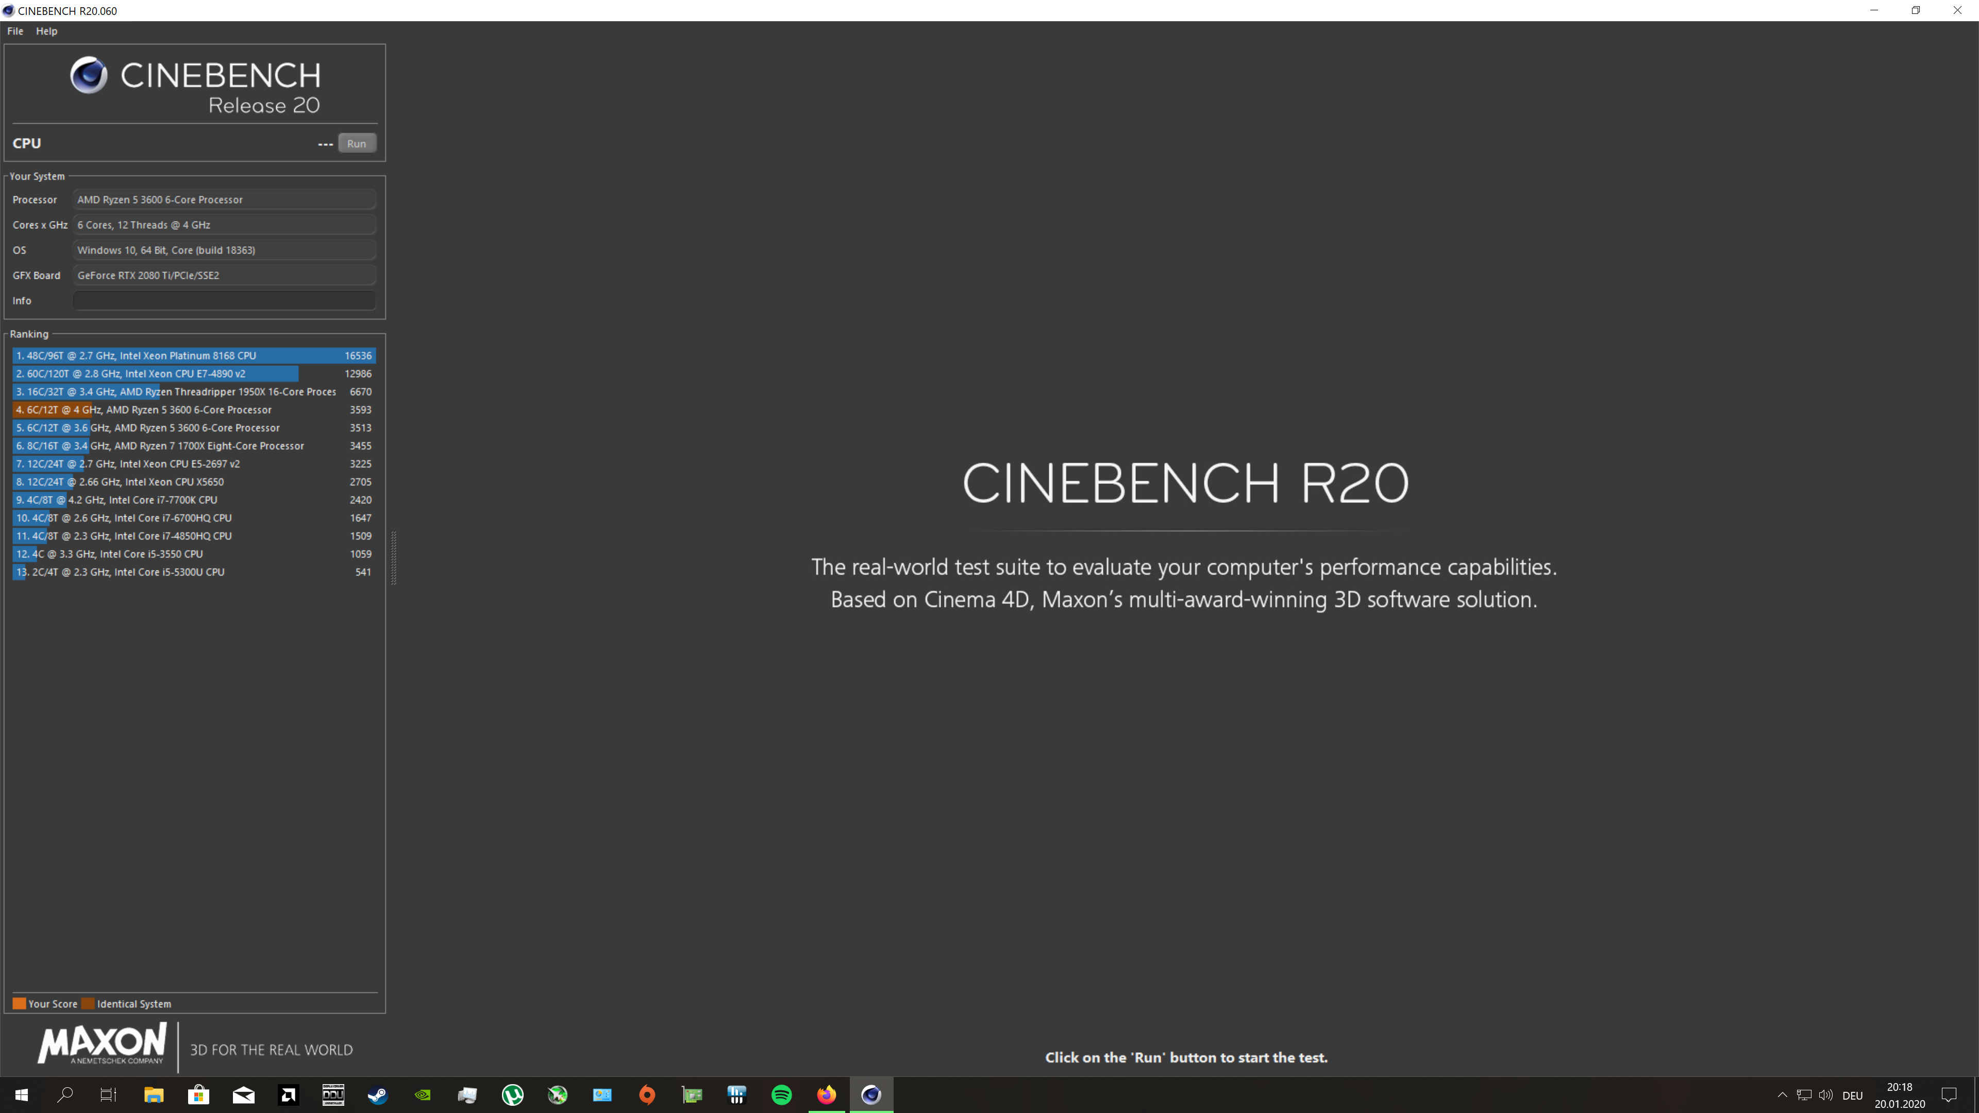Open the Mail app from the taskbar
Viewport: 1979px width, 1113px height.
click(x=244, y=1094)
